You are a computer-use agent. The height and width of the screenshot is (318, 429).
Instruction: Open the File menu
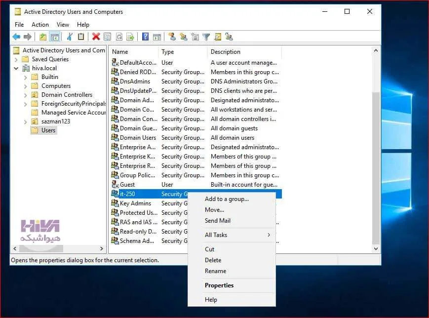point(19,25)
